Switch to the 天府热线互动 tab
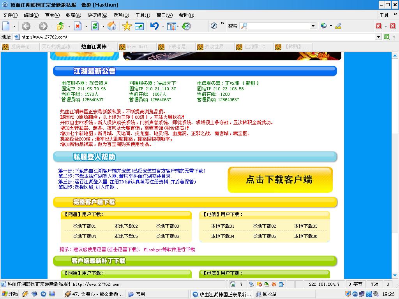This screenshot has height=299, width=399. pos(59,47)
